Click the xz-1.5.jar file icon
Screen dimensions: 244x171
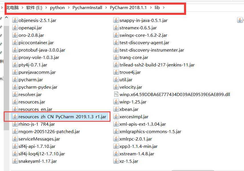tap(116, 161)
